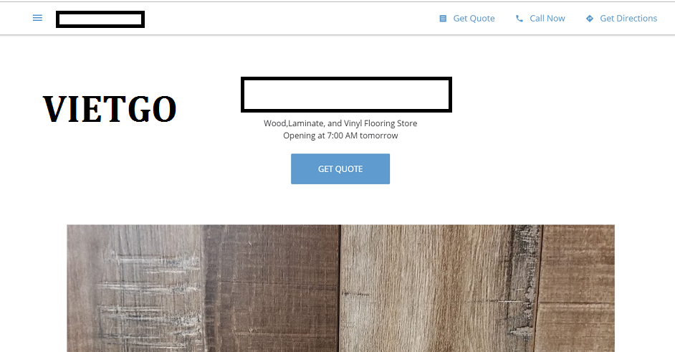
Task: Click the document icon beside Get Quote
Action: coord(443,19)
